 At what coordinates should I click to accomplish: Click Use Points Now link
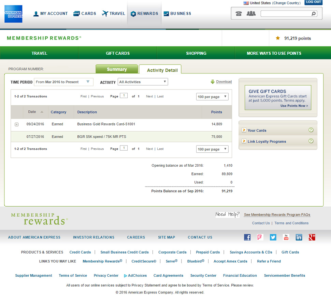[x=294, y=106]
